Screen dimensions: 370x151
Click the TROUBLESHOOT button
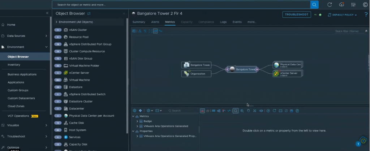pos(296,14)
